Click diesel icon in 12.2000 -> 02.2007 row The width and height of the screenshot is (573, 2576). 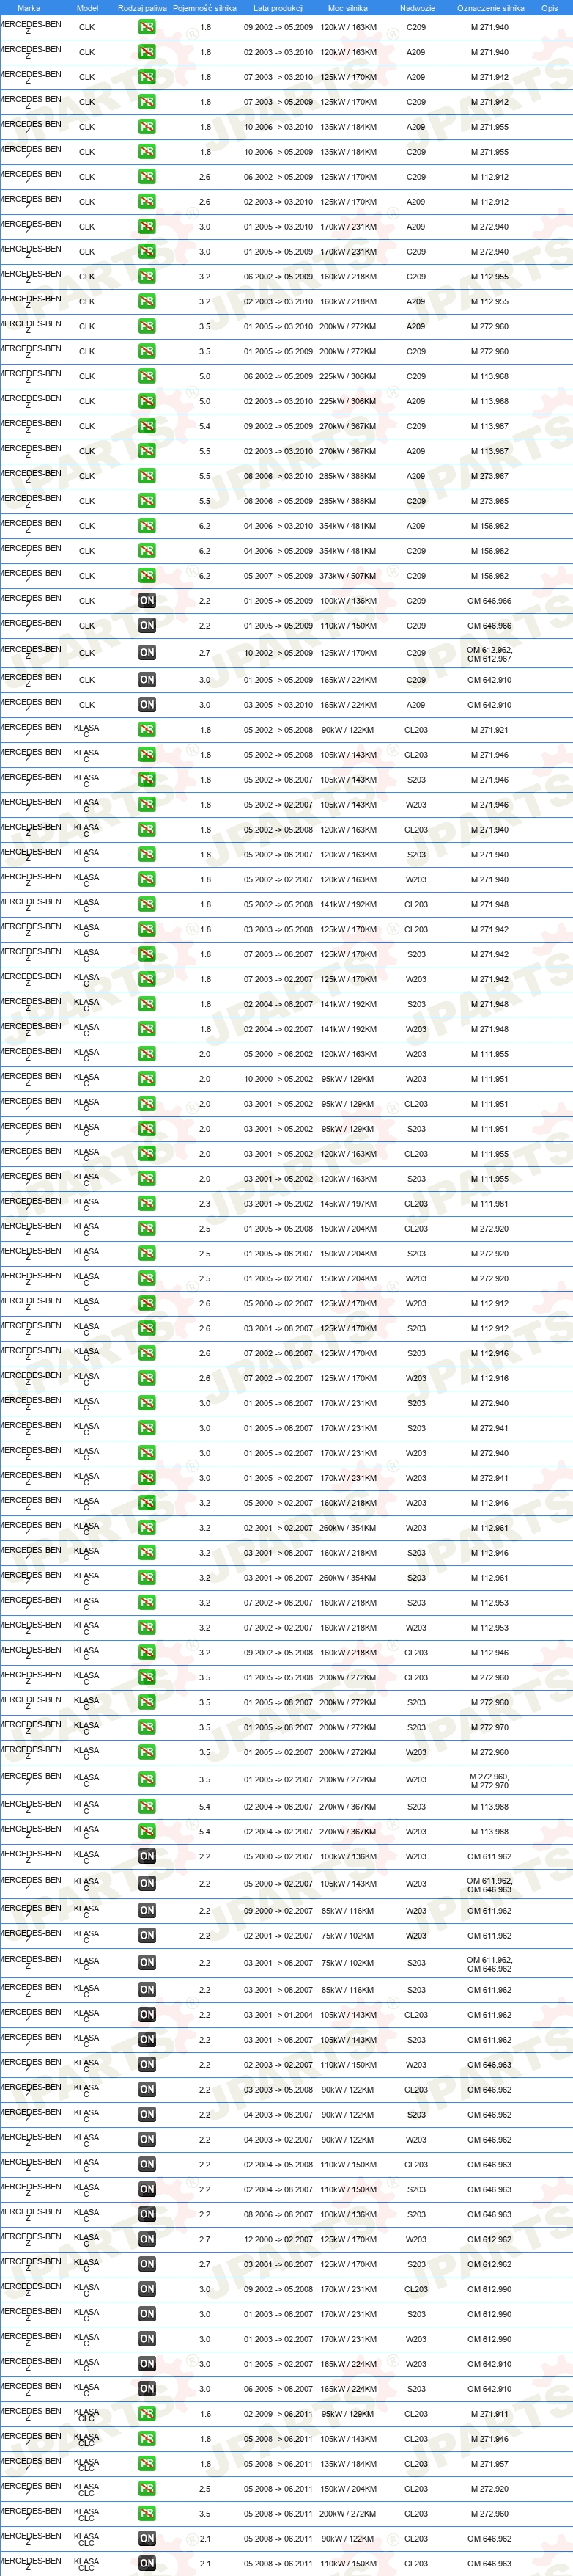(147, 2240)
